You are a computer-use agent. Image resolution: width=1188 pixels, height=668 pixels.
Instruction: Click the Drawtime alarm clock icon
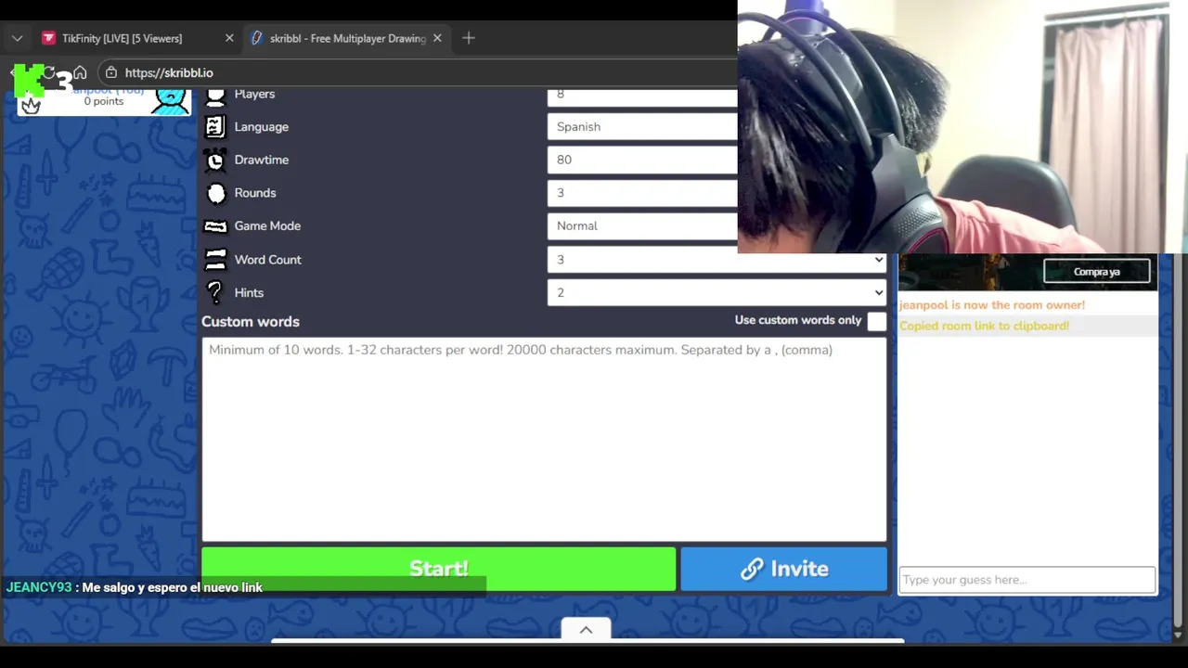[215, 160]
